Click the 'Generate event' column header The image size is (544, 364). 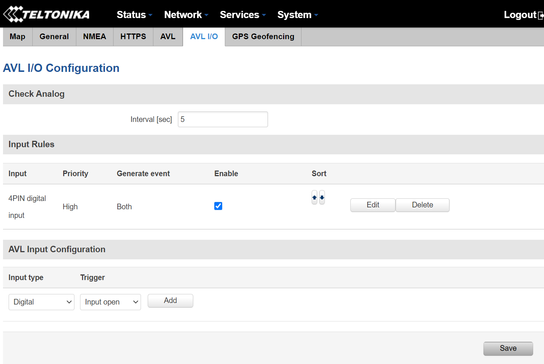143,174
